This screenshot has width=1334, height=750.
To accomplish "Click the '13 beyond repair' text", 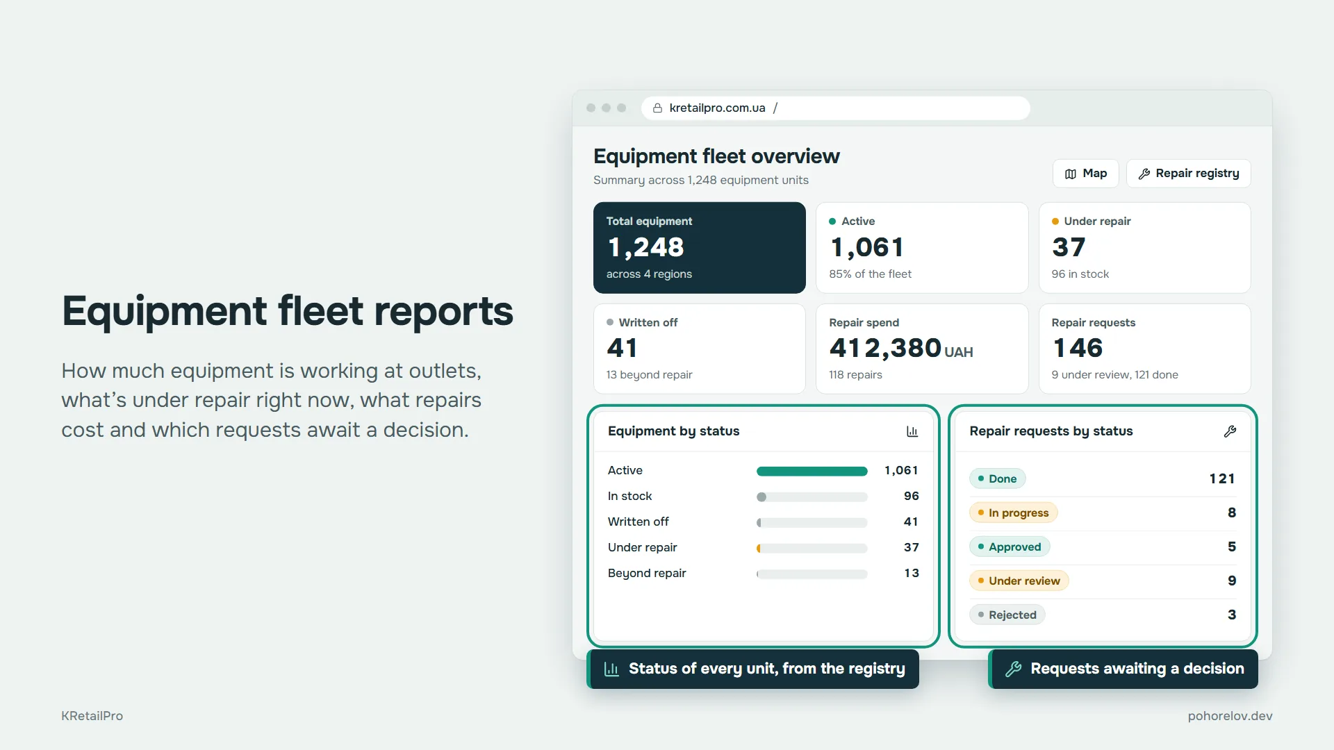I will click(x=649, y=375).
